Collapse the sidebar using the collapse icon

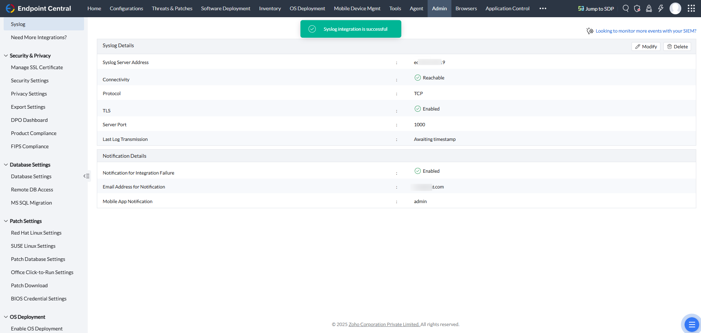click(x=87, y=176)
